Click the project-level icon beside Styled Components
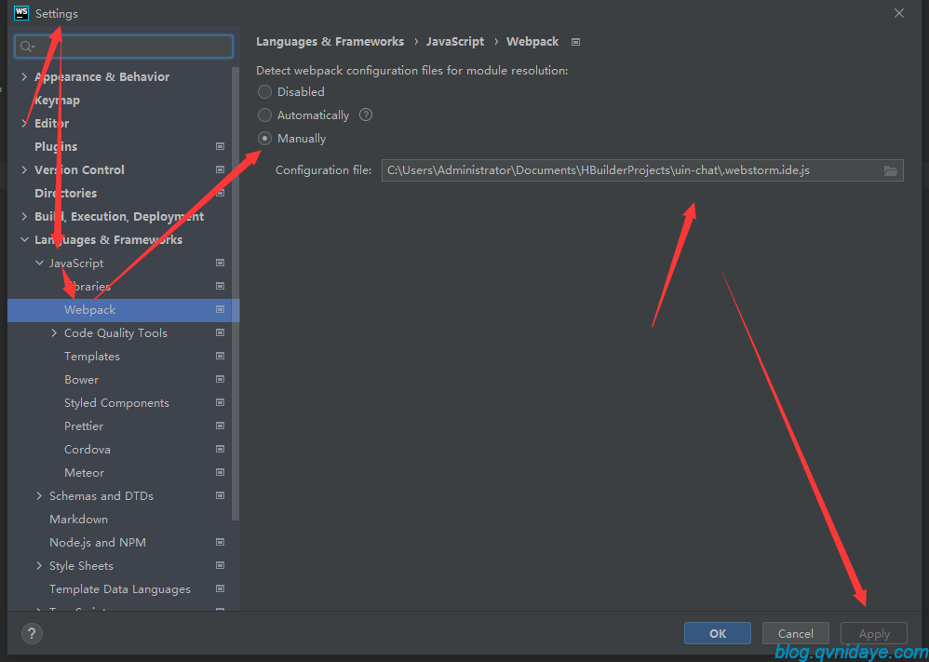This screenshot has width=929, height=662. (220, 402)
